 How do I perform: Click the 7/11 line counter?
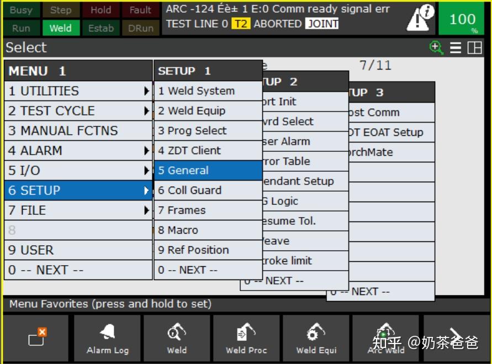coord(375,66)
